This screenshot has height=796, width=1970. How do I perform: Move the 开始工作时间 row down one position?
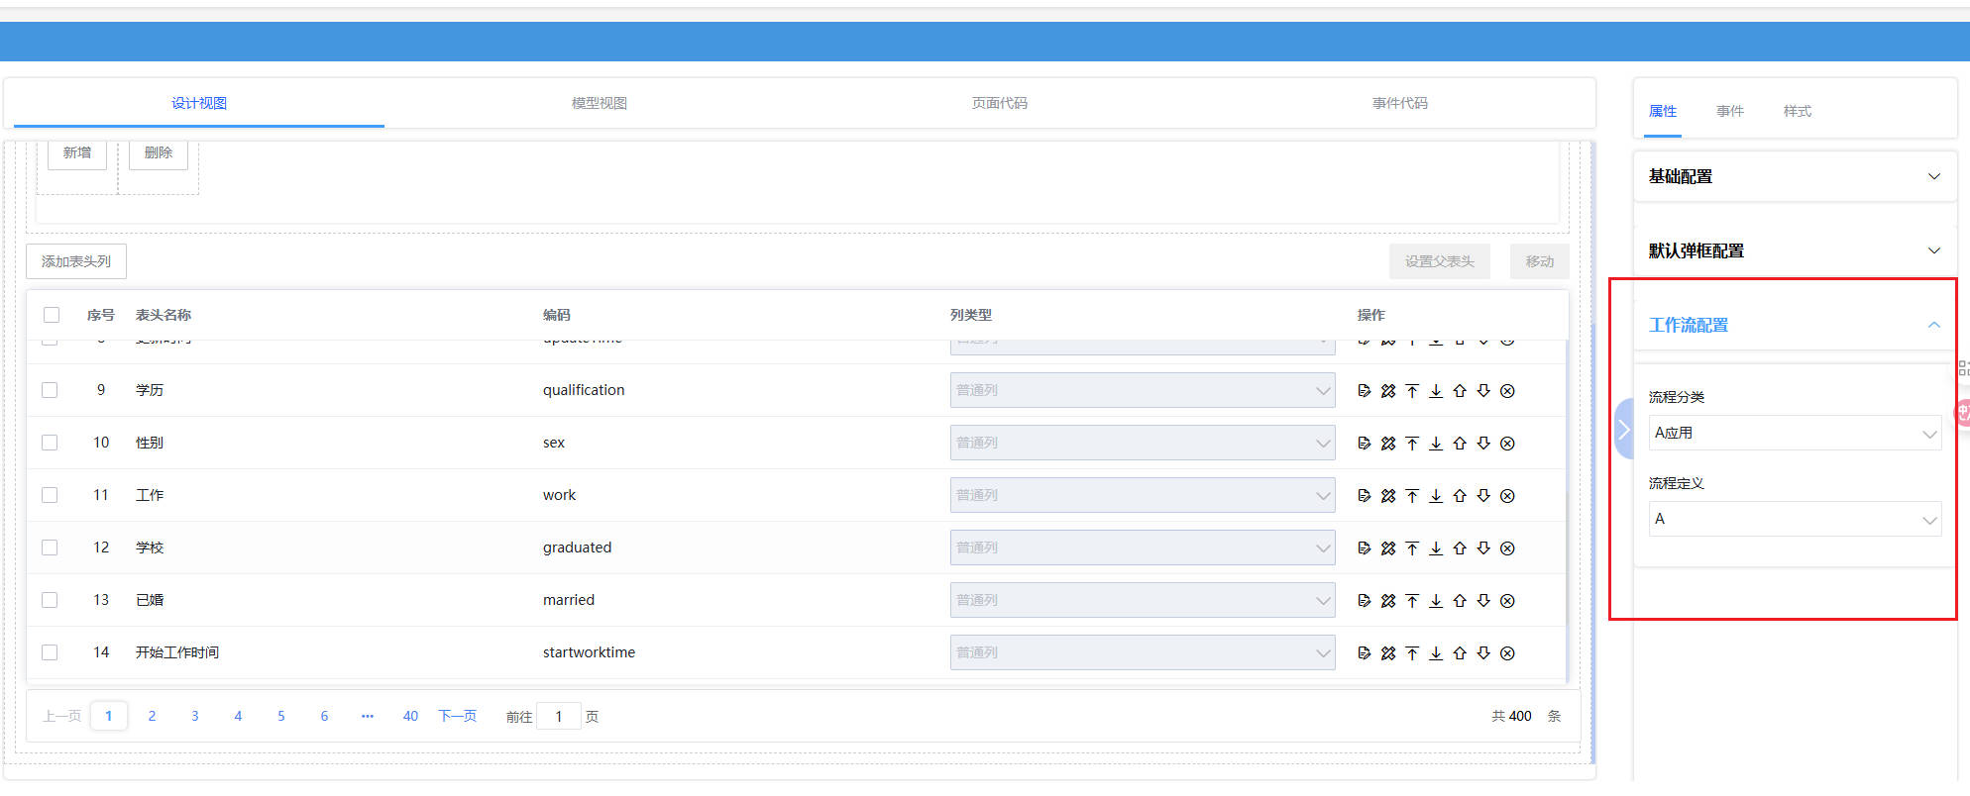point(1483,653)
